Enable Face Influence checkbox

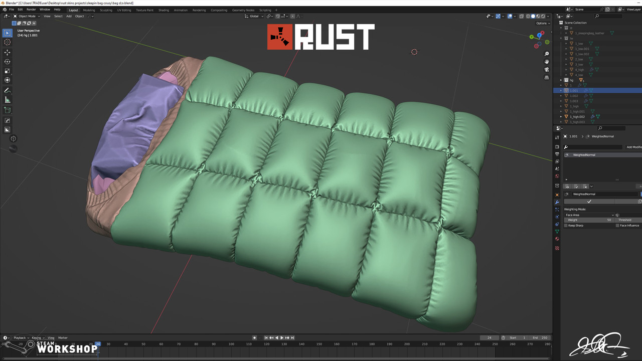617,226
